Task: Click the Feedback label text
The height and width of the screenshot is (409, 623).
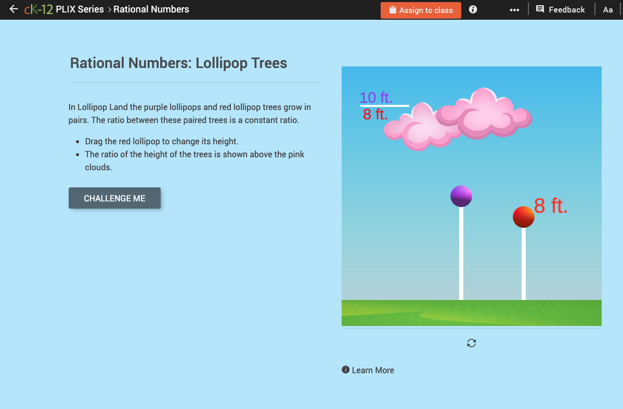Action: (568, 9)
